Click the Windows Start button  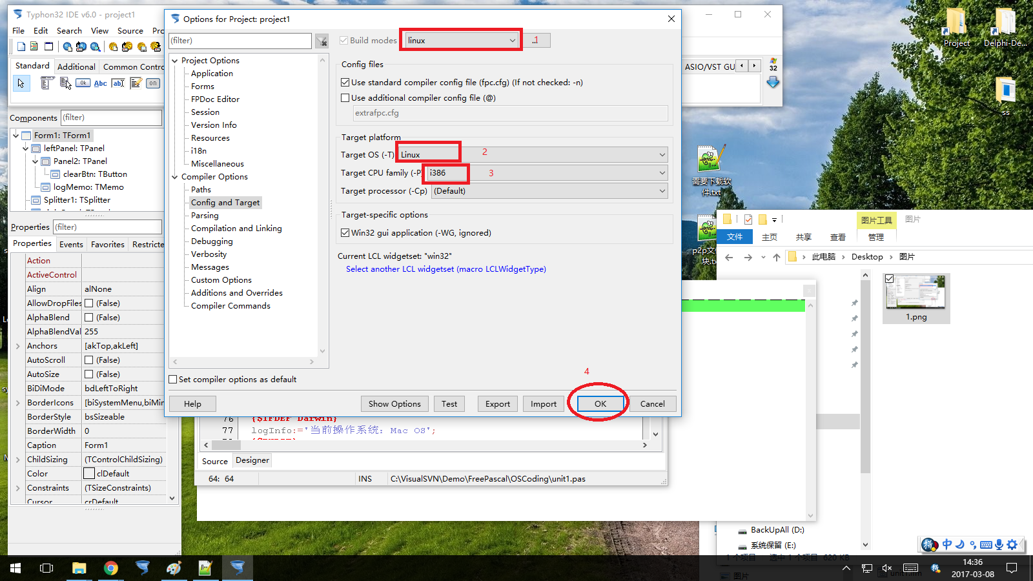[15, 568]
